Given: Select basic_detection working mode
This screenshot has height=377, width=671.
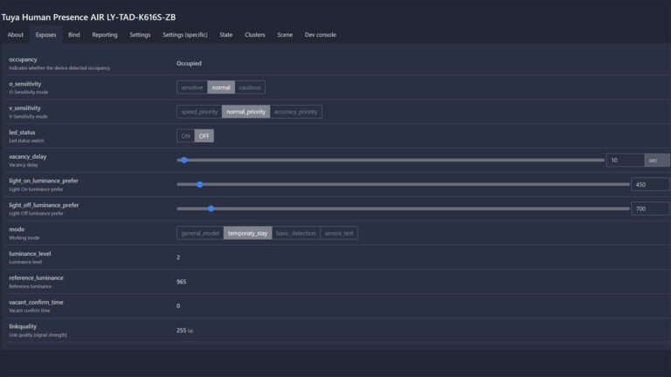Looking at the screenshot, I should point(296,233).
